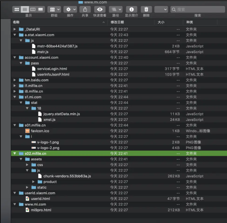Select the serviceLogin.html file icon
Screen dimensions: 227x223
[33, 69]
